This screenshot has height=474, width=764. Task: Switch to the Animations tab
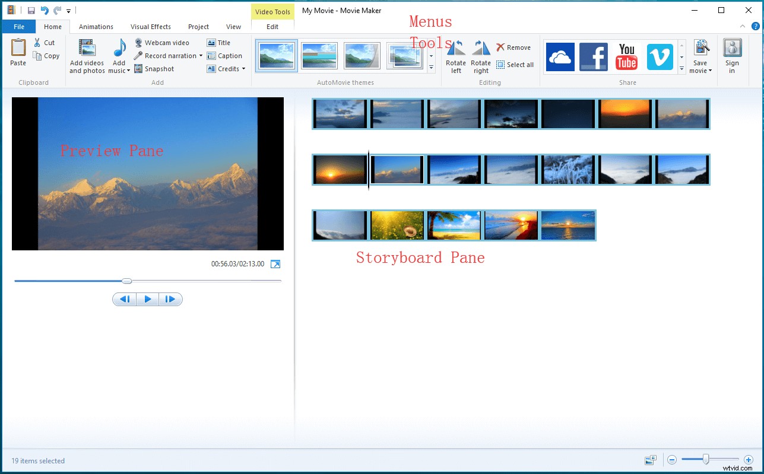[x=96, y=26]
